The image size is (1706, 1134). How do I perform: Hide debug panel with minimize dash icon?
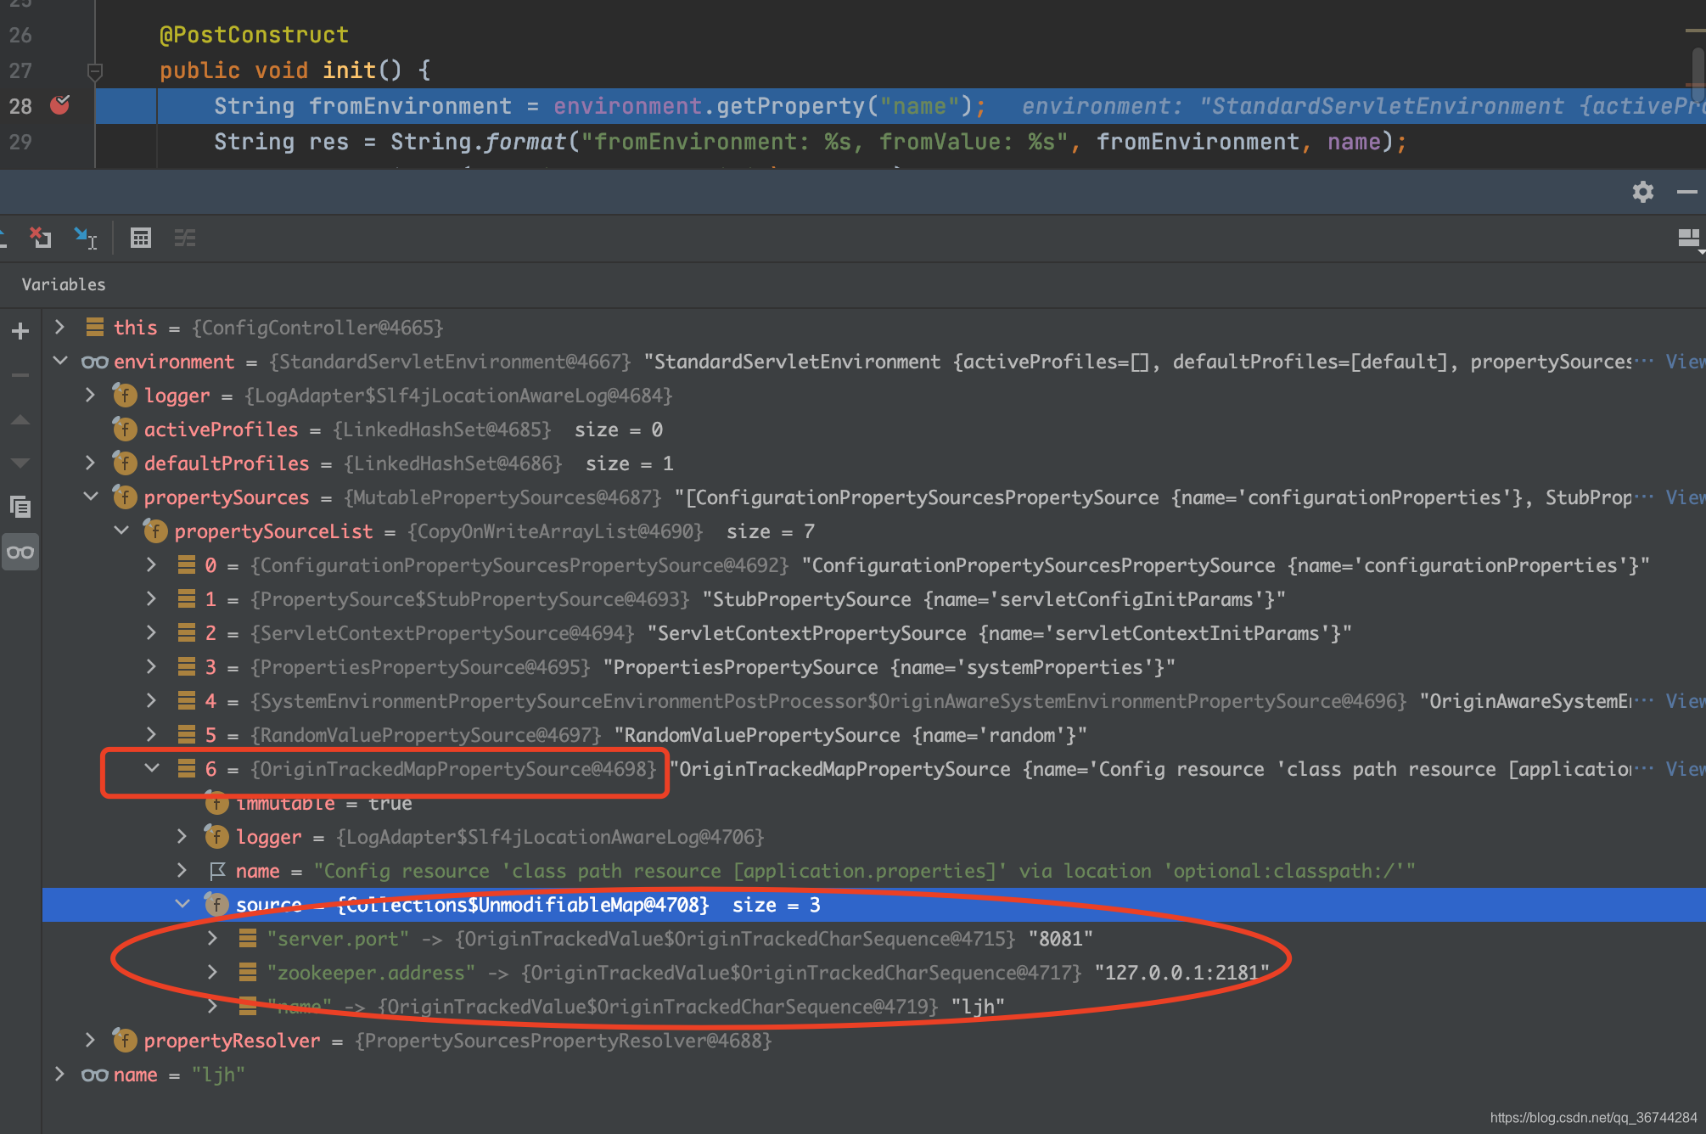coord(1687,192)
